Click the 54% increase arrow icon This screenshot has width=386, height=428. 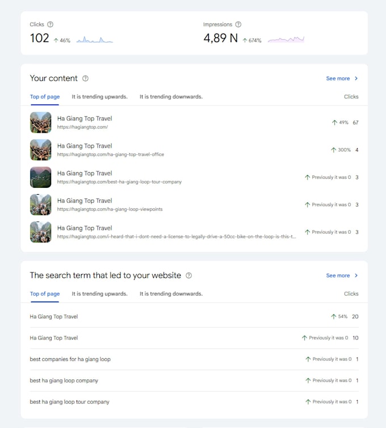pos(333,317)
